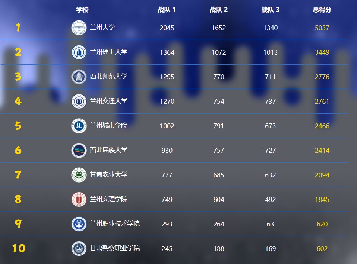
Task: Click the 兰州大学 school logo
Action: (x=79, y=28)
